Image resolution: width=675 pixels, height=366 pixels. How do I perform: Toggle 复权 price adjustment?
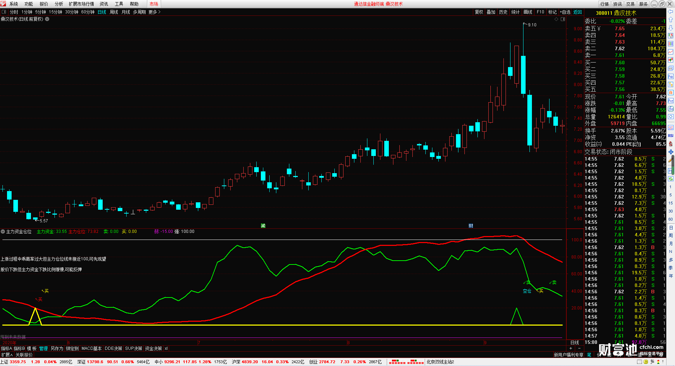coord(479,12)
